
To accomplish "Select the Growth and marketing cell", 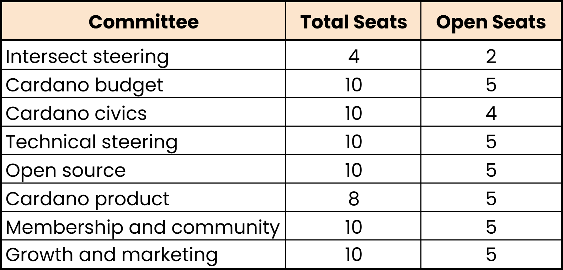I will coord(112,255).
